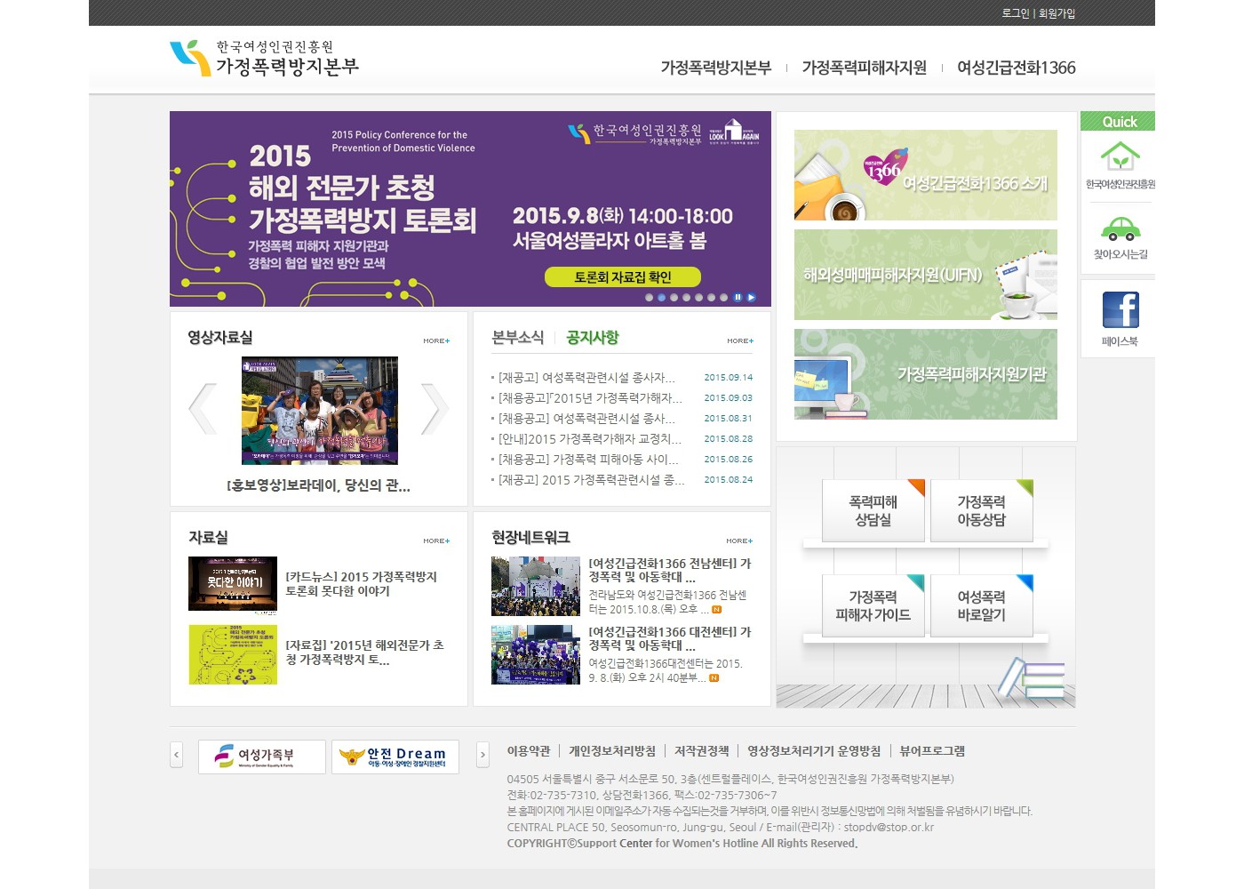Open the 보라데이 promo video thumbnail

coord(320,411)
